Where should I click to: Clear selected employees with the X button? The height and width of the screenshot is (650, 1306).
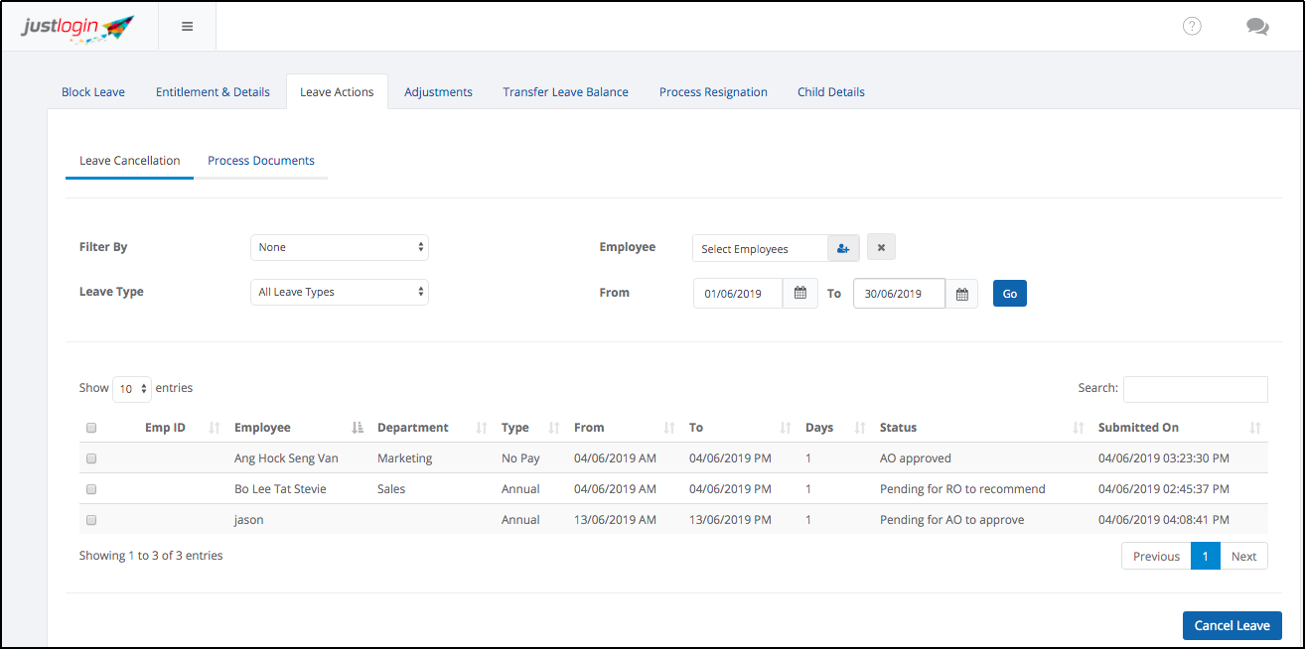[881, 247]
